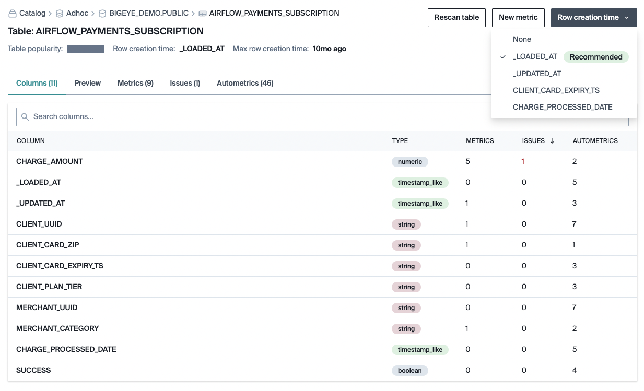Click the BIGEYE_DEMO.PUBLIC schema icon
The height and width of the screenshot is (391, 644).
[x=102, y=14]
